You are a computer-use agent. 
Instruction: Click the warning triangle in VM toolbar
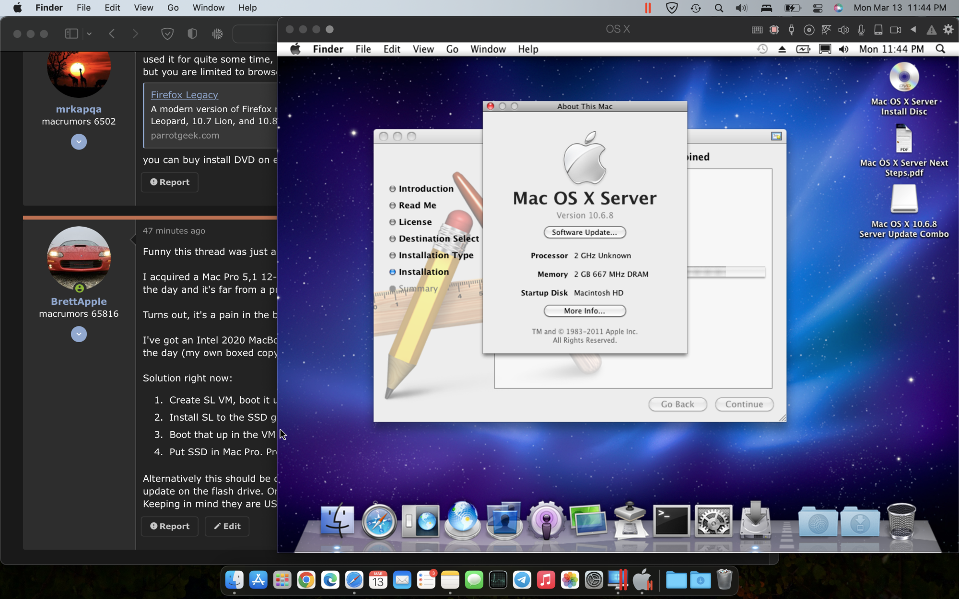click(x=931, y=30)
